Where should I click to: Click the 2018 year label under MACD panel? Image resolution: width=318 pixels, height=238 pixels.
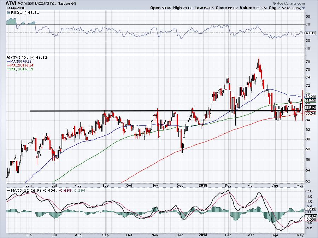tap(203, 235)
